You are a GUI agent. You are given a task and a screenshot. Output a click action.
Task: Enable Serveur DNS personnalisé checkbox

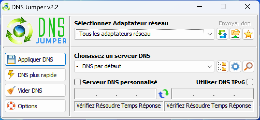(77, 82)
